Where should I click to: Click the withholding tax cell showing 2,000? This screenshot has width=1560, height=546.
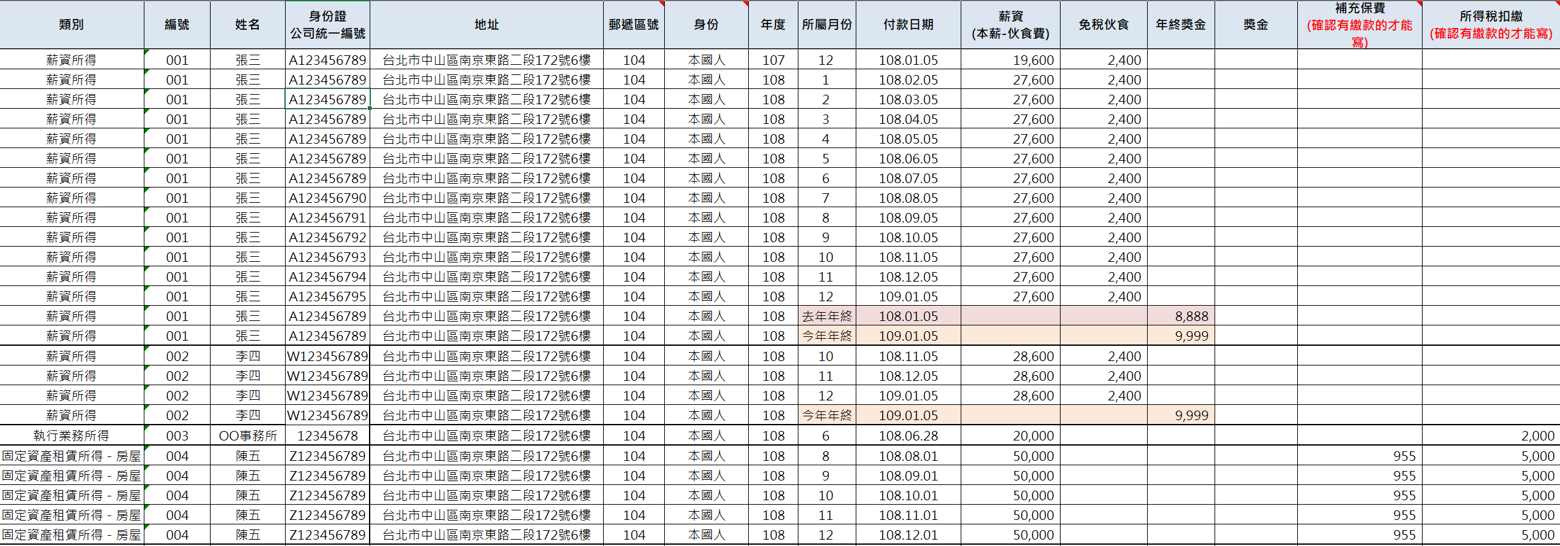pos(1491,435)
